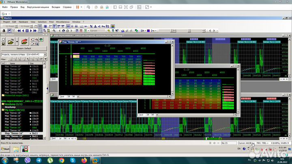Sort map list by Name column
Viewport: 292px width, 164px height.
pyautogui.click(x=17, y=63)
